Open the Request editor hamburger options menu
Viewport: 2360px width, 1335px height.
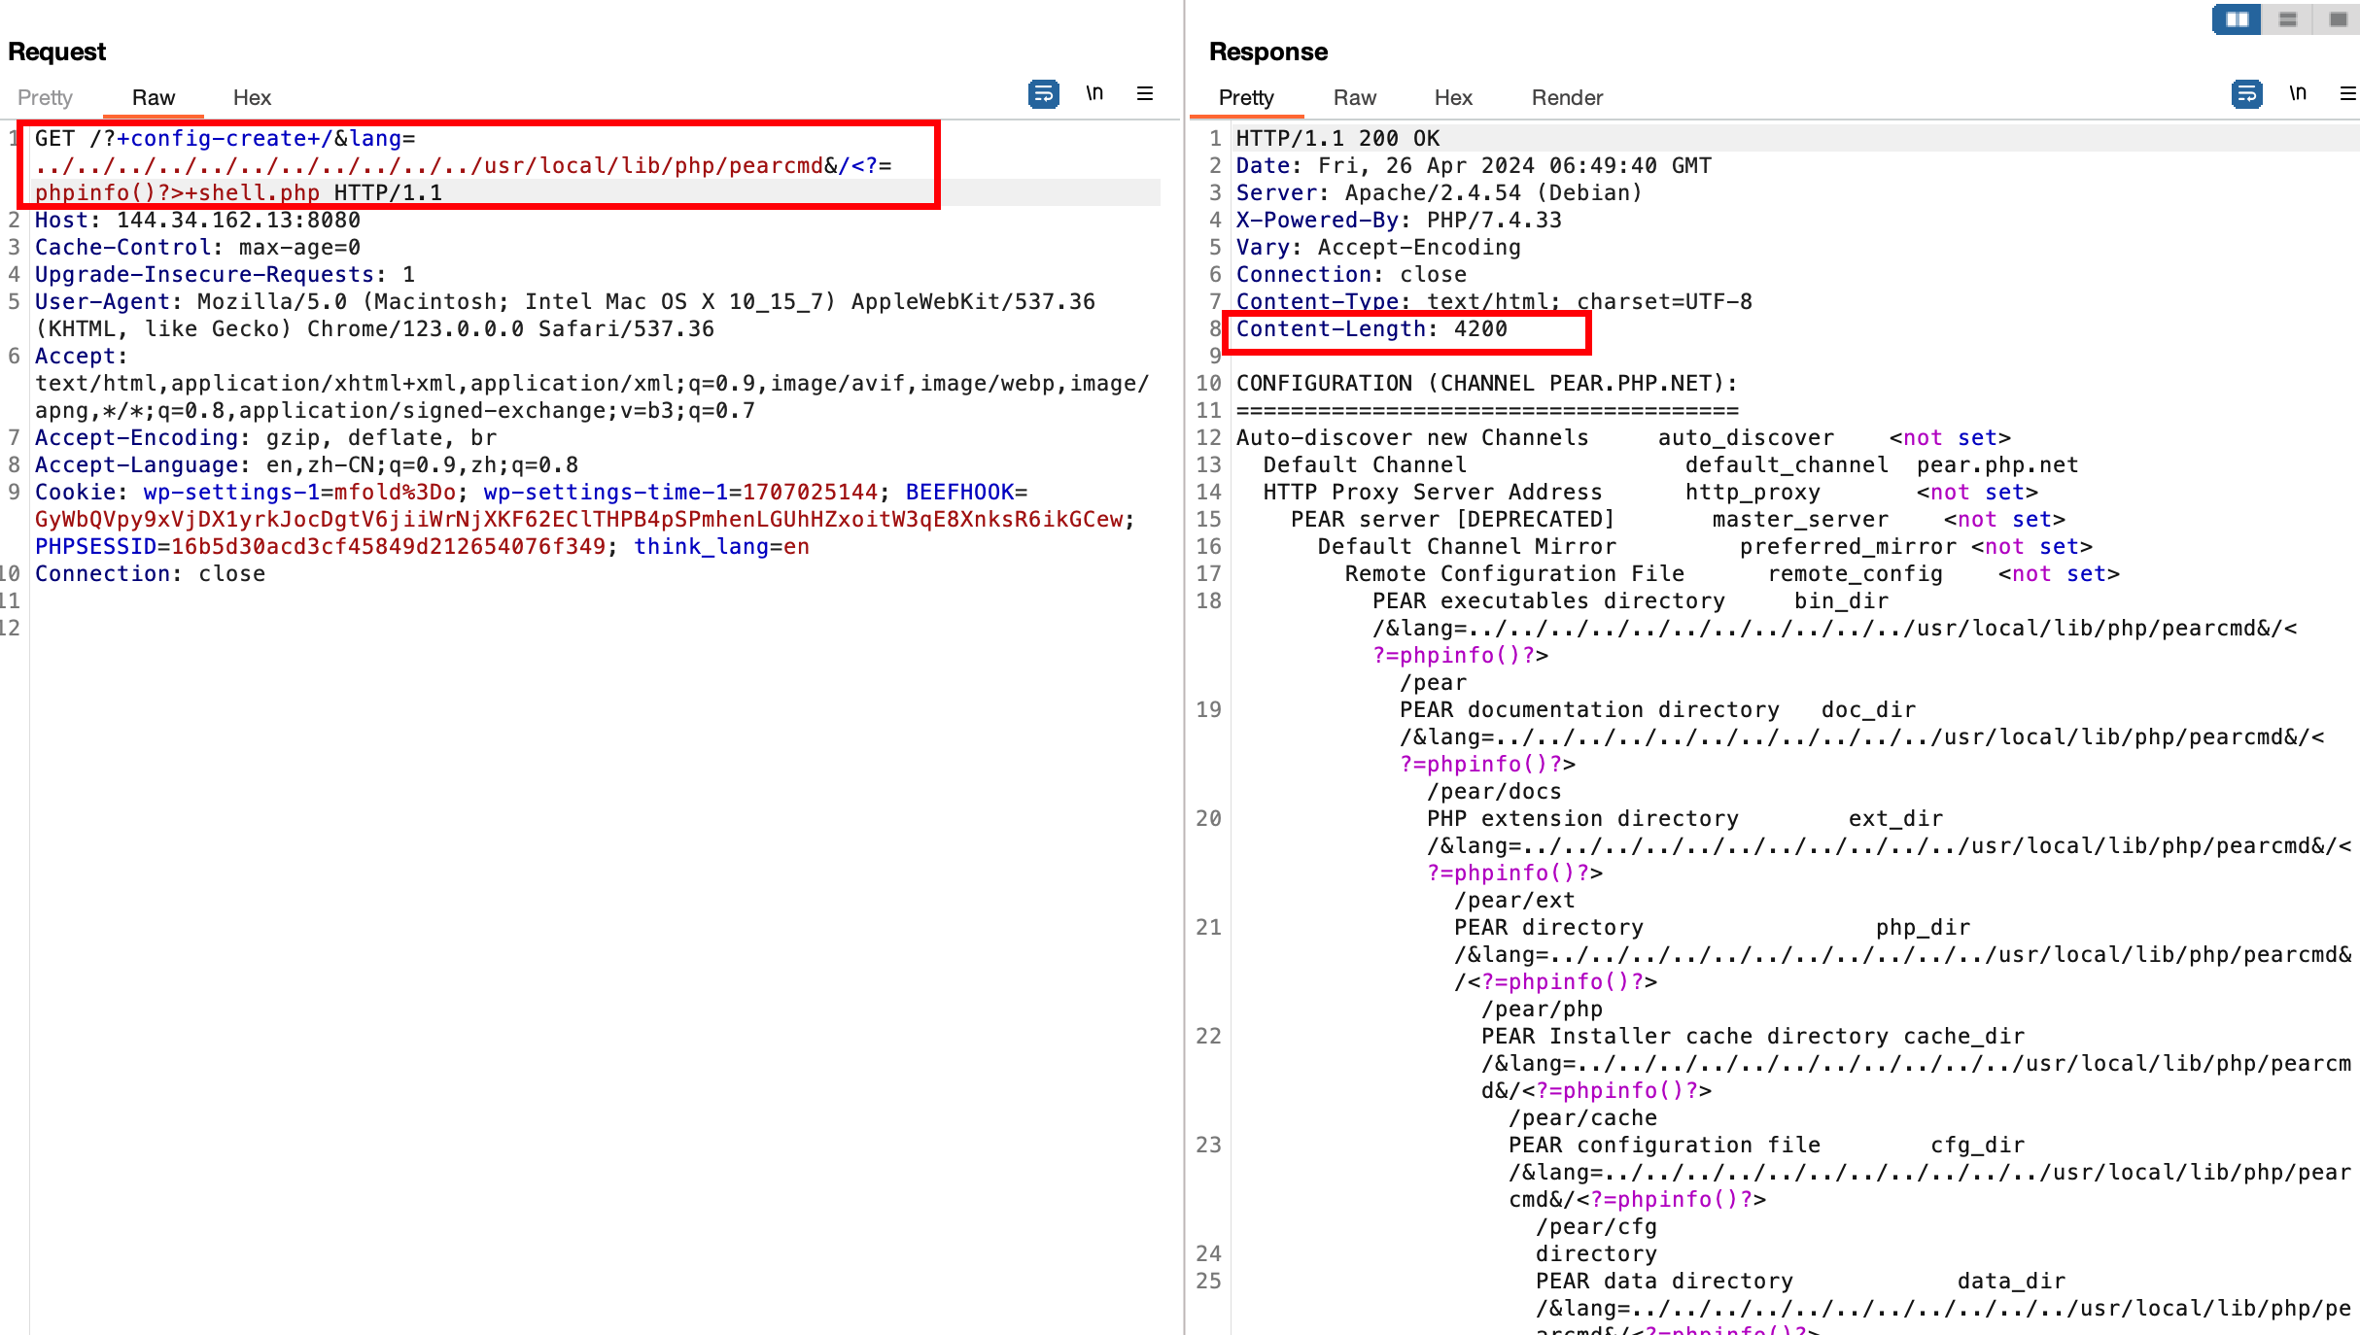pos(1145,93)
